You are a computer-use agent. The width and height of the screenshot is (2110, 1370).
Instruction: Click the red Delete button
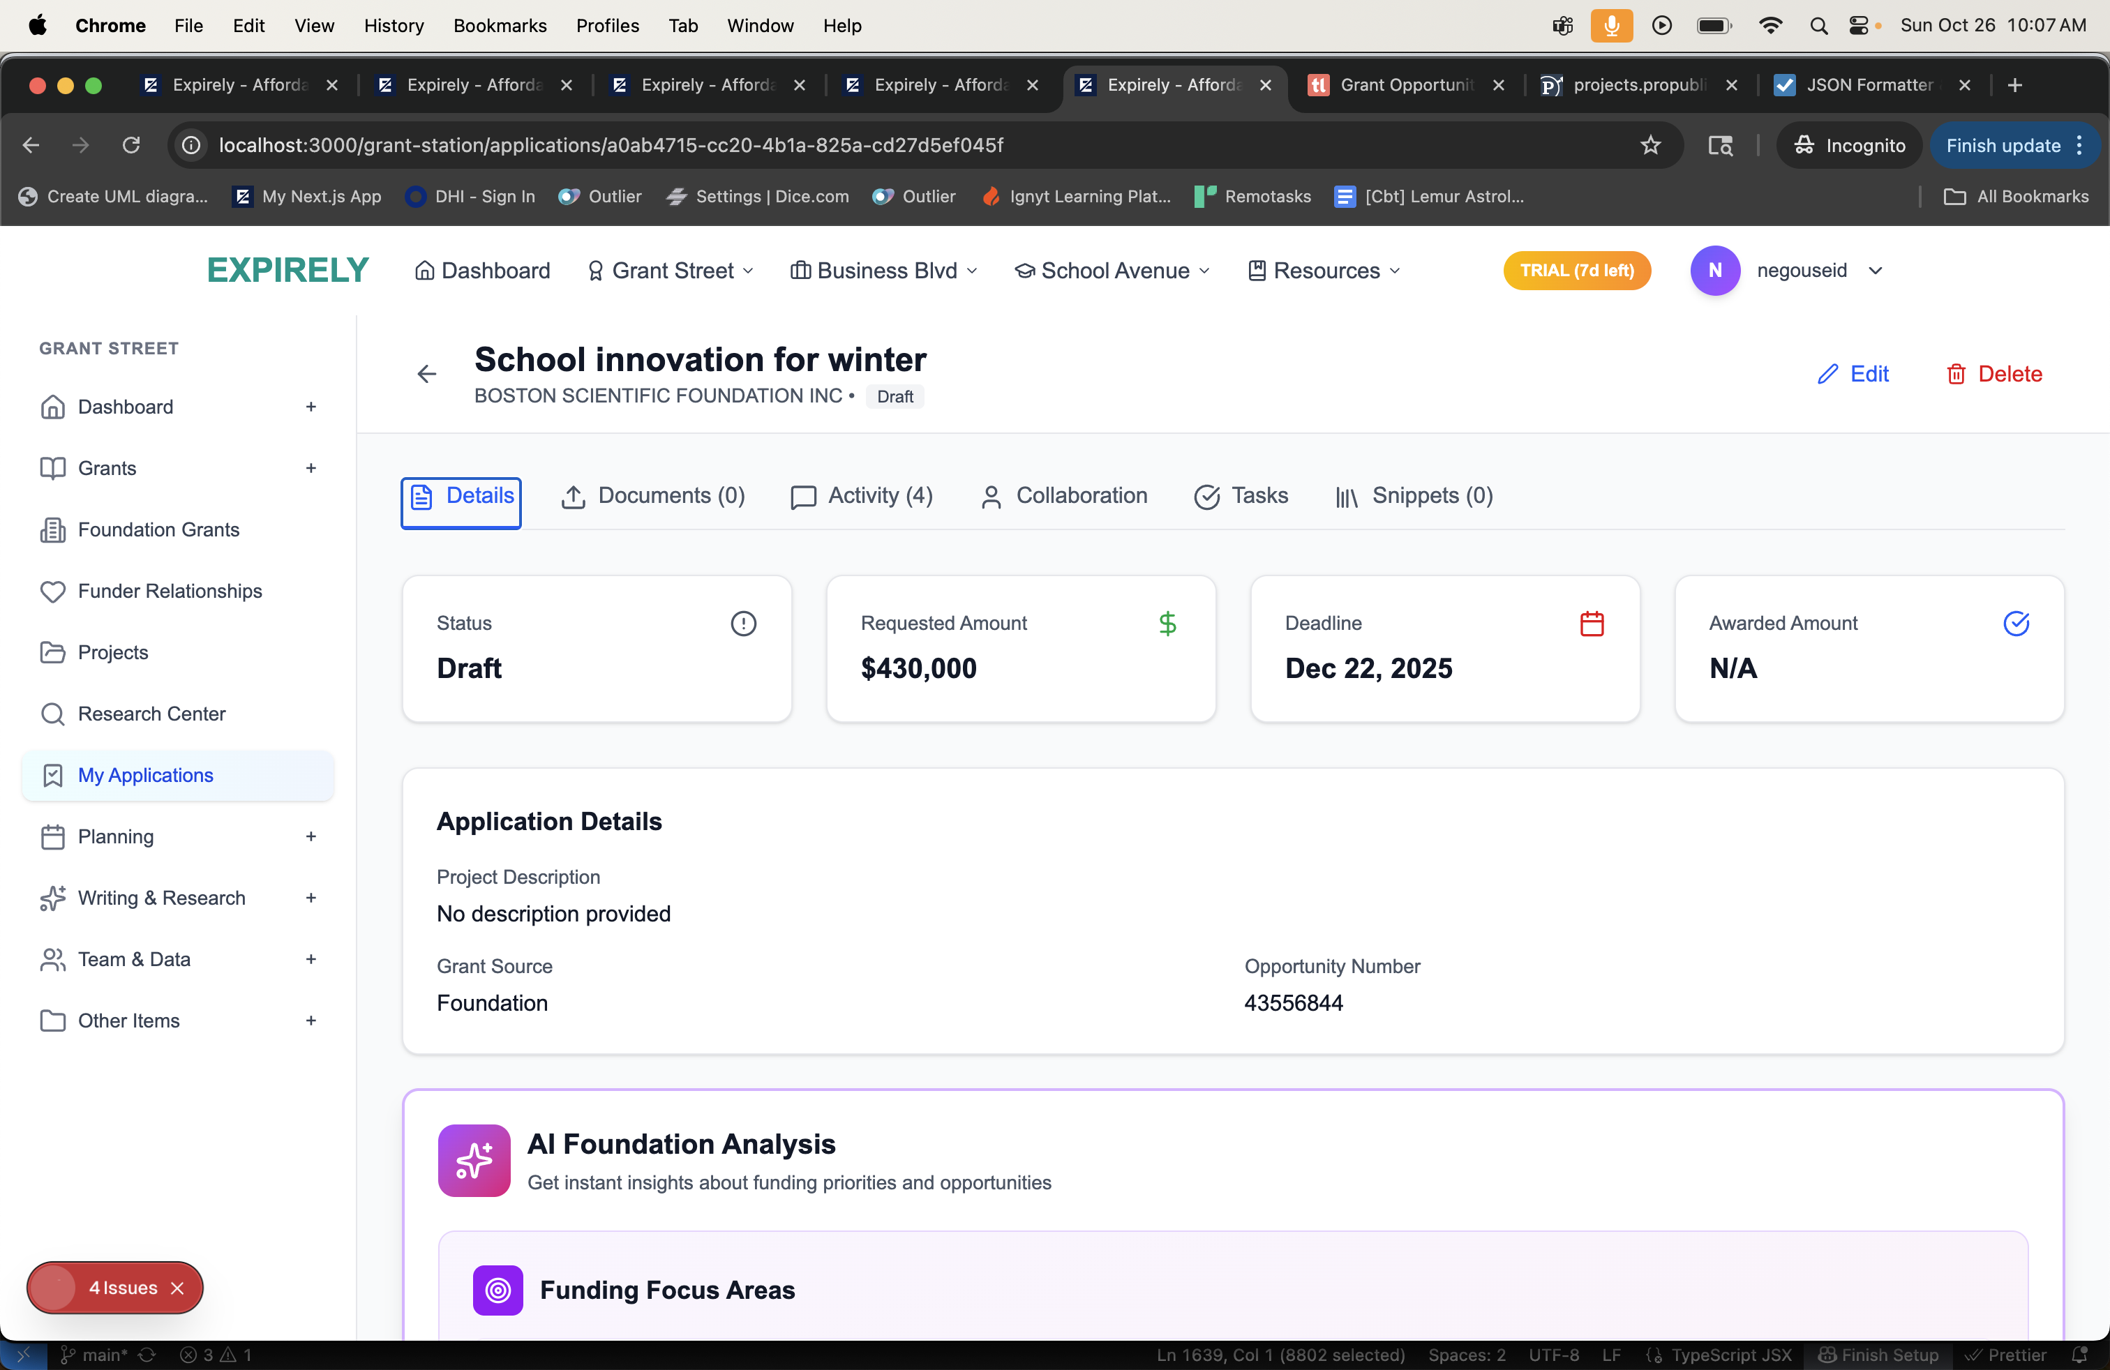coord(1993,374)
